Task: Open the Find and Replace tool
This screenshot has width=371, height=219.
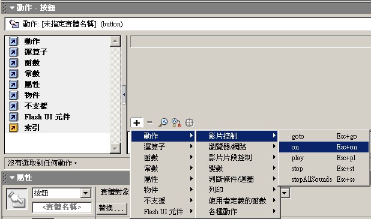Action: pyautogui.click(x=176, y=123)
